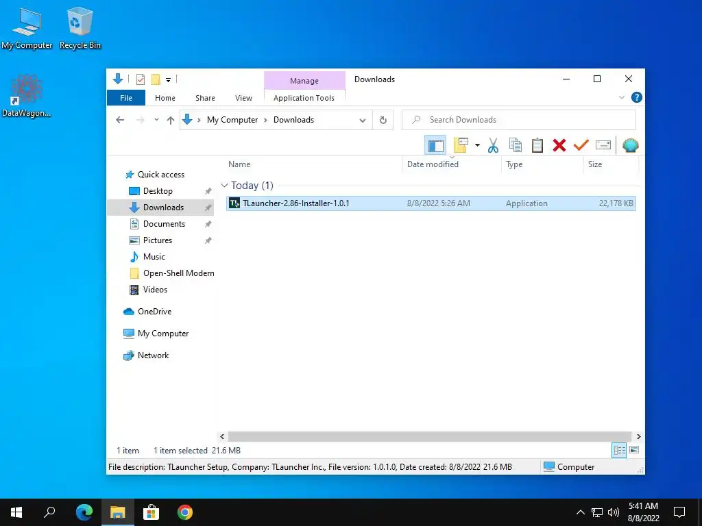
Task: Go back with the Back arrow
Action: [120, 120]
